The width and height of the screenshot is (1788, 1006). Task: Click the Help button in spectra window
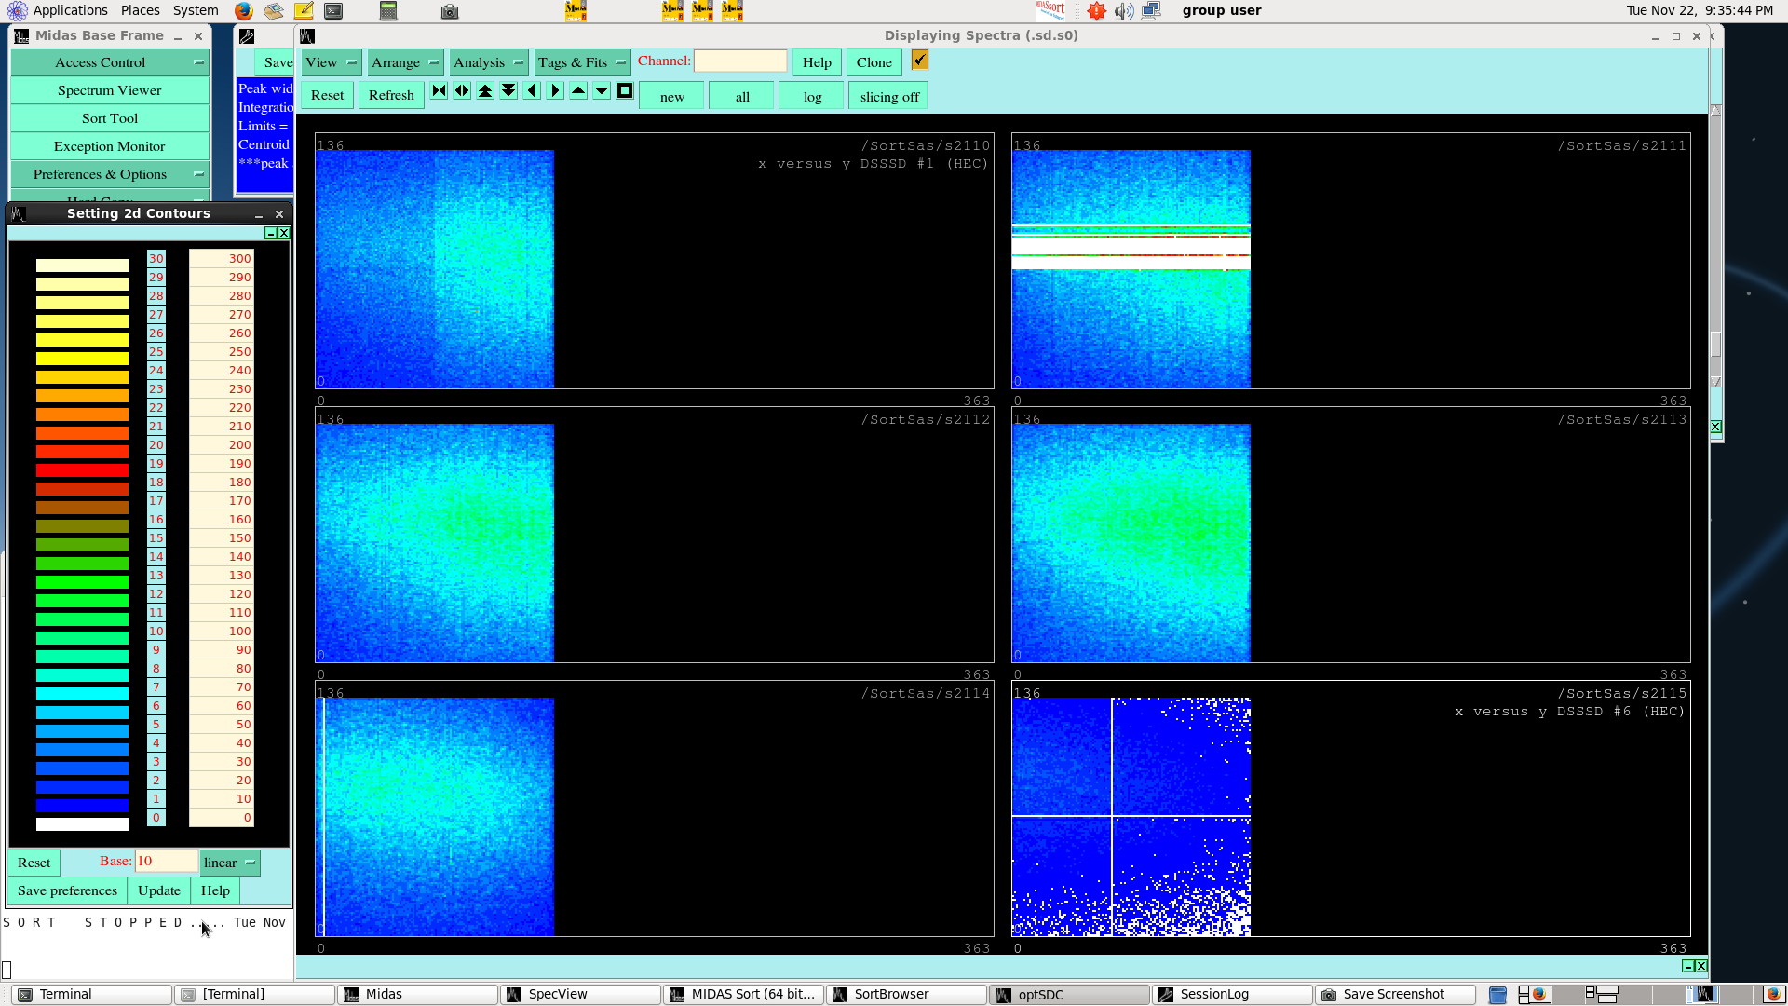click(x=817, y=62)
